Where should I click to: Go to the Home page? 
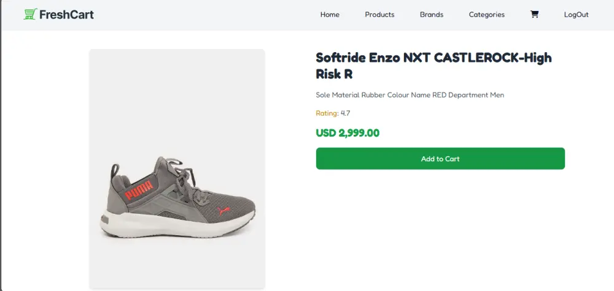tap(330, 15)
